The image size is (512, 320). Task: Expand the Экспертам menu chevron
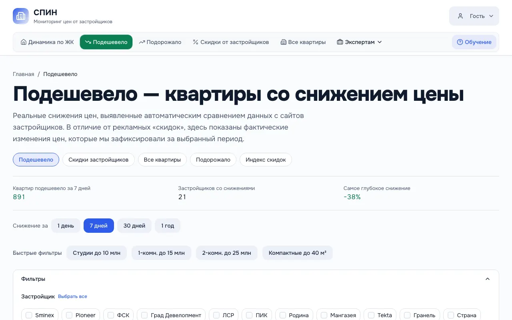click(x=380, y=42)
